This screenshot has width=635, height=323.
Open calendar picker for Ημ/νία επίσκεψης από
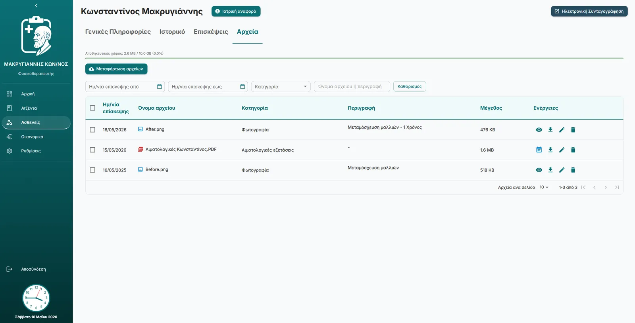(160, 87)
